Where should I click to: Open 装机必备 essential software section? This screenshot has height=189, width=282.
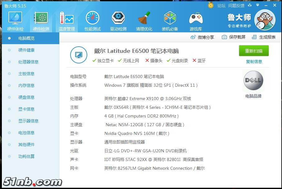point(170,21)
